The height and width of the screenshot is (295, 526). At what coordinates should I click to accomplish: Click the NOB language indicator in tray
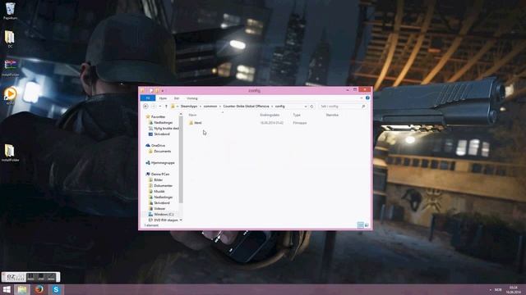click(x=498, y=289)
